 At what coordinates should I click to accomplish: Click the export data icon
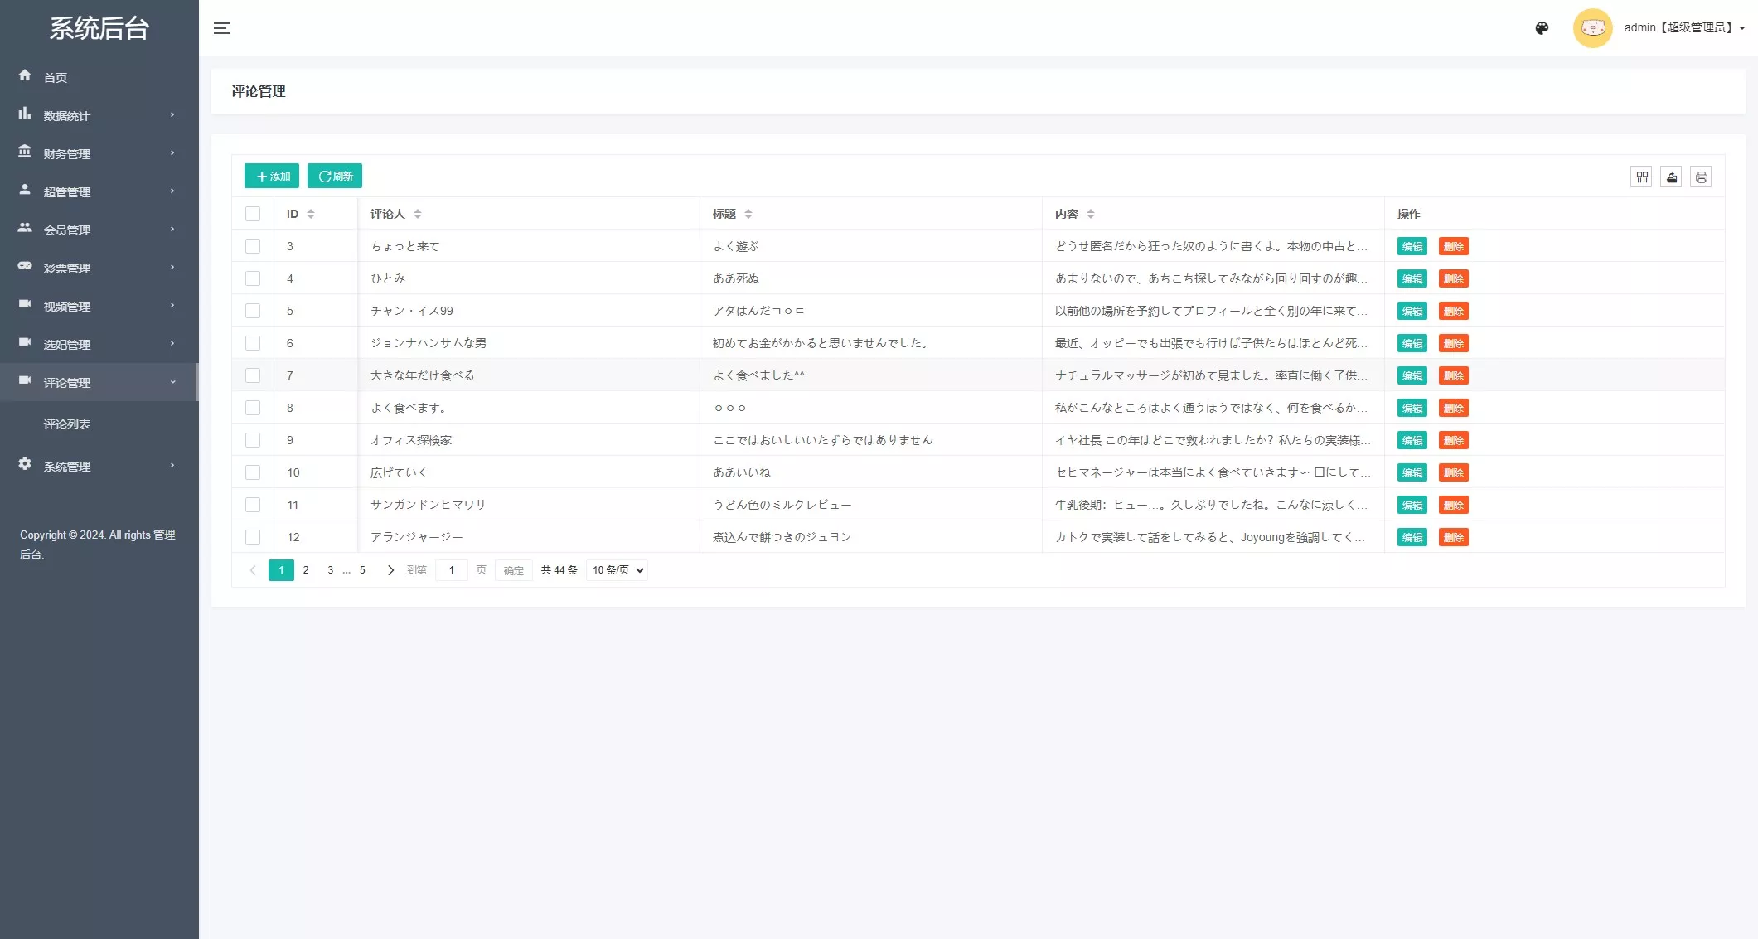coord(1671,177)
